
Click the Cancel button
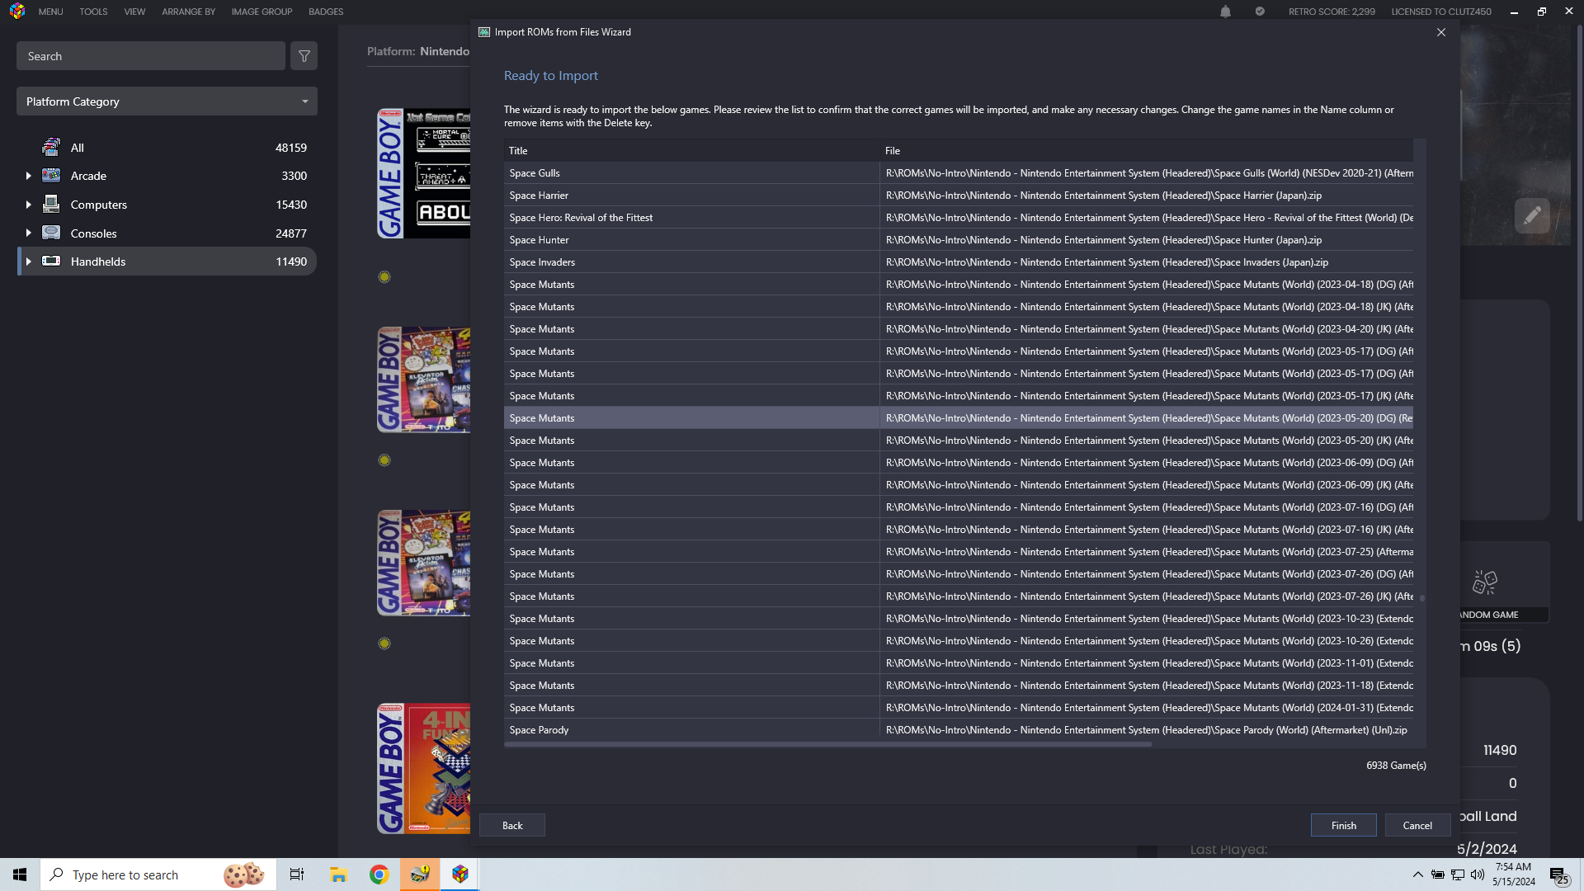[x=1417, y=825]
